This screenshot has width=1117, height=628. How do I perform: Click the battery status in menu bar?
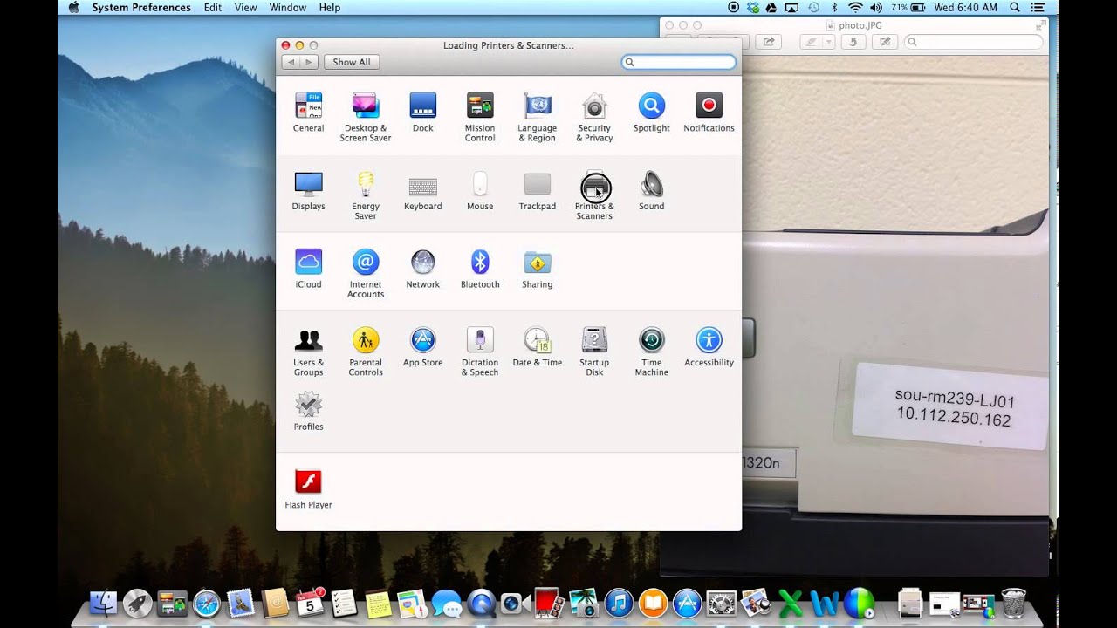tap(910, 8)
